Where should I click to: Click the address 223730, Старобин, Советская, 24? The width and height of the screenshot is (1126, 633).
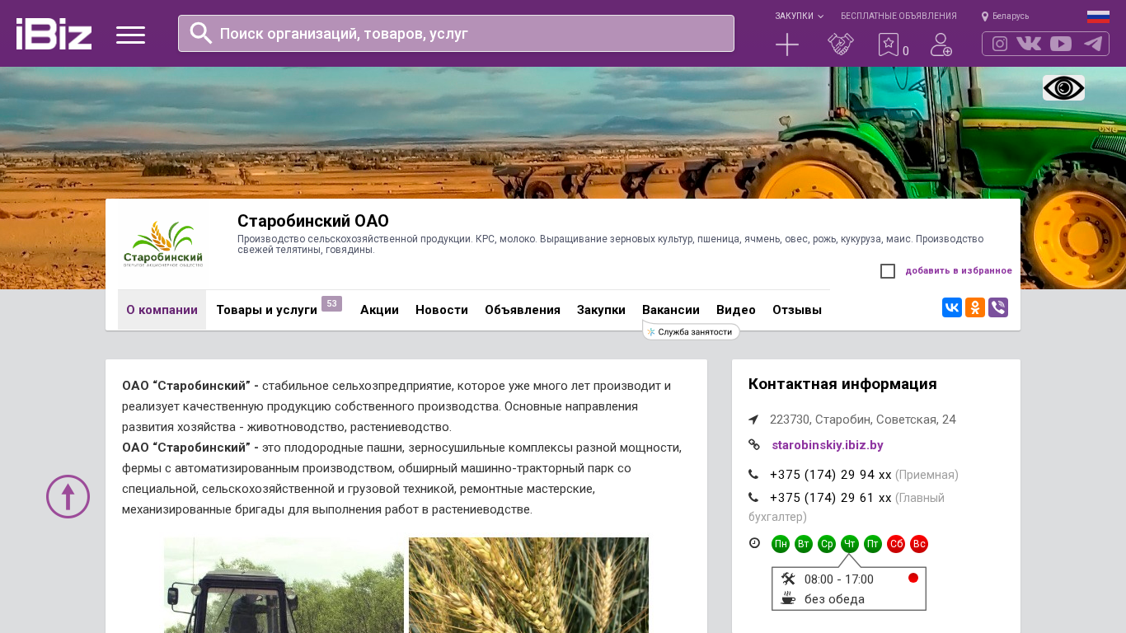(863, 420)
